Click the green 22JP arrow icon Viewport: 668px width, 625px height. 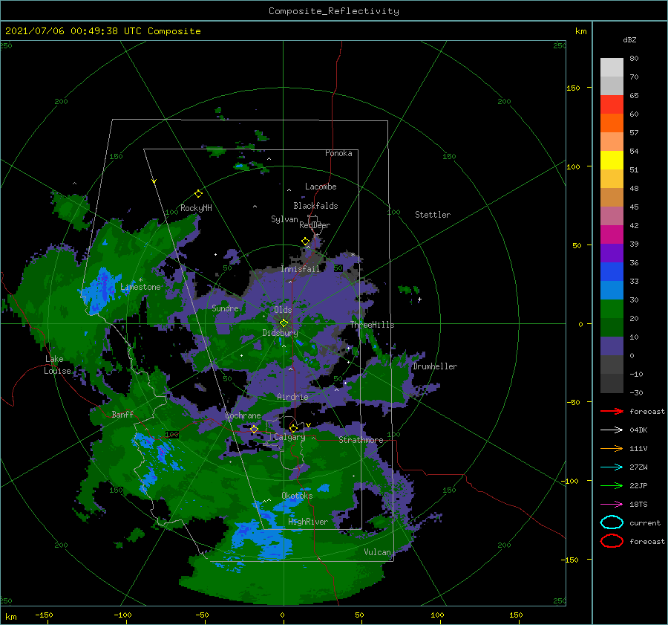click(x=612, y=485)
